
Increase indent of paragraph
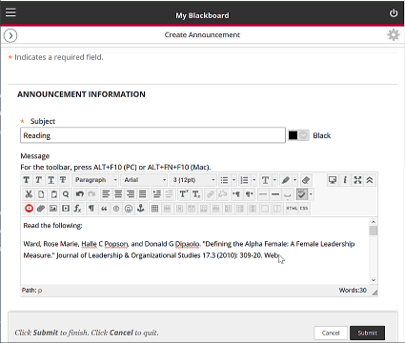157,194
